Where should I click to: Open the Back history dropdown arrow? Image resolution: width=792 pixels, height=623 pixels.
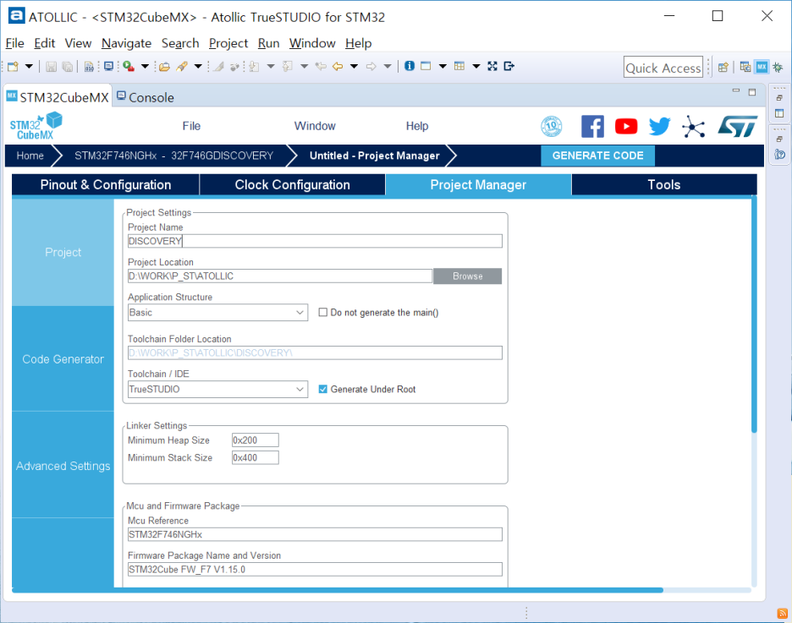pos(354,67)
